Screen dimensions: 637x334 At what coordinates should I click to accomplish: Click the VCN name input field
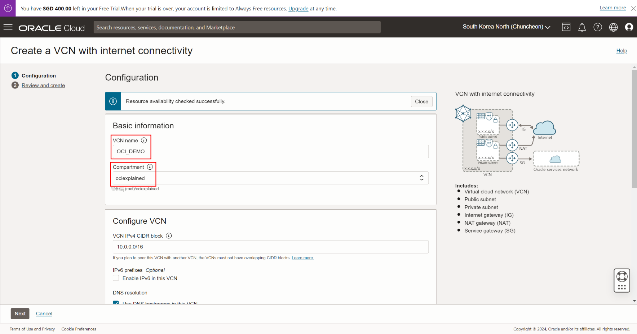pos(270,151)
